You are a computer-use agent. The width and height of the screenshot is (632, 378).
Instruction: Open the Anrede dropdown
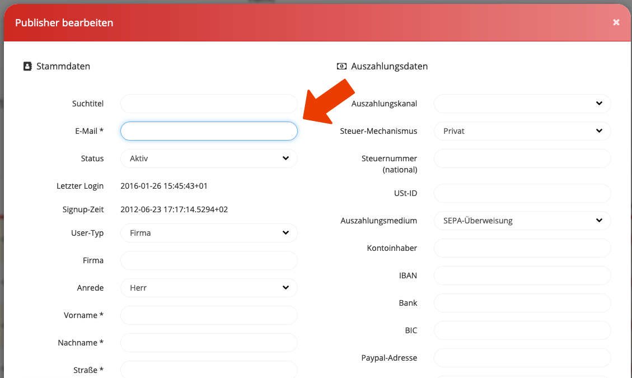coord(209,288)
